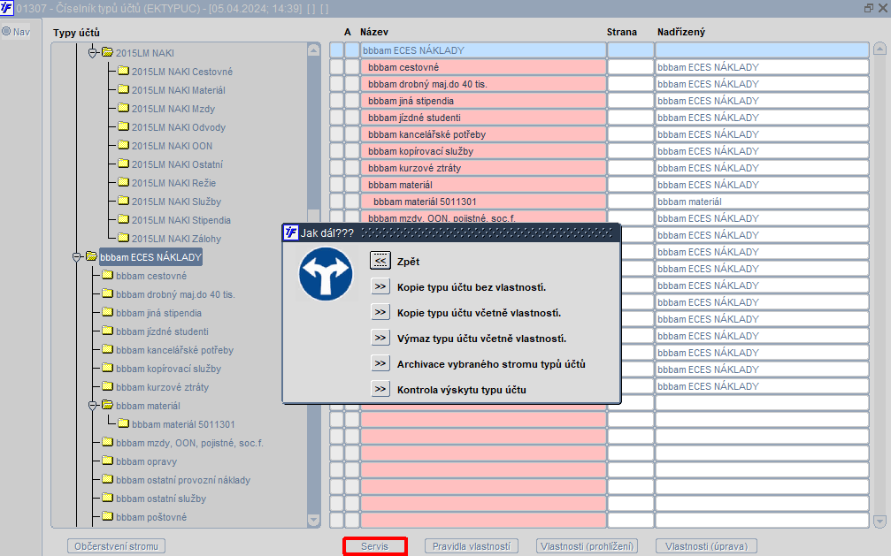This screenshot has width=891, height=556.
Task: Click arrow for Kopie typu účtu včetně vlastností
Action: tap(380, 312)
